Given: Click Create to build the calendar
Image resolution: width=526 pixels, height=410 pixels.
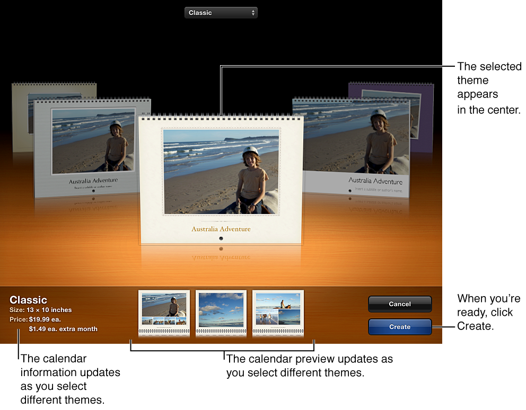Looking at the screenshot, I should tap(400, 327).
